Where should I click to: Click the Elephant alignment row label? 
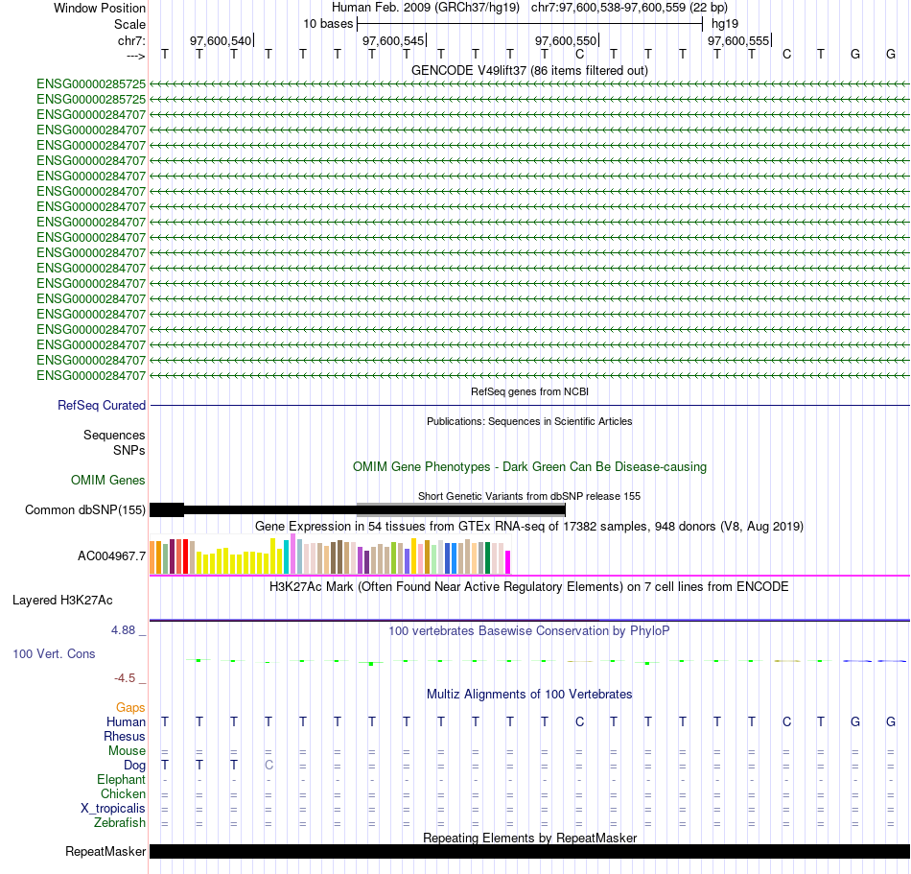[x=121, y=780]
